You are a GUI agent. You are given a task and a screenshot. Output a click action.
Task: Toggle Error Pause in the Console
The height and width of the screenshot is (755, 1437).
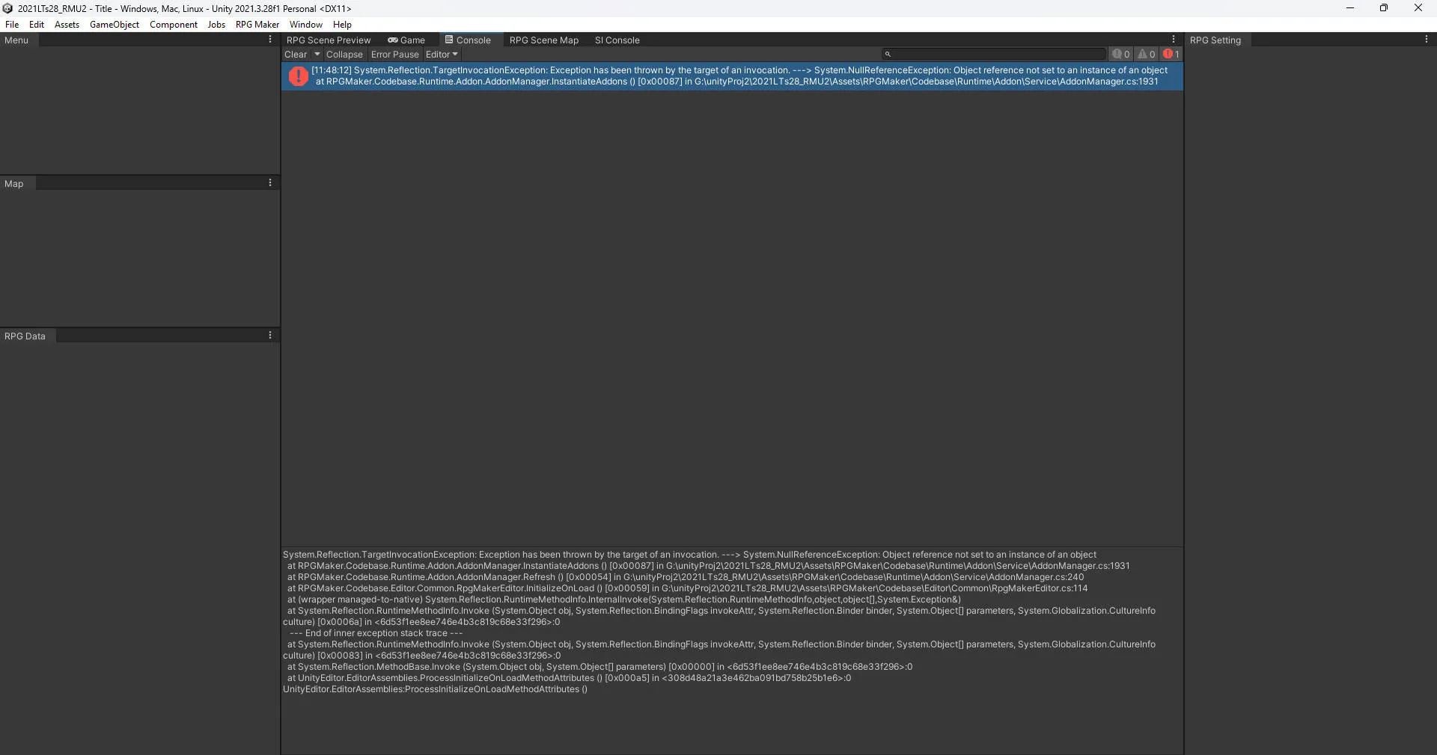[x=394, y=55]
